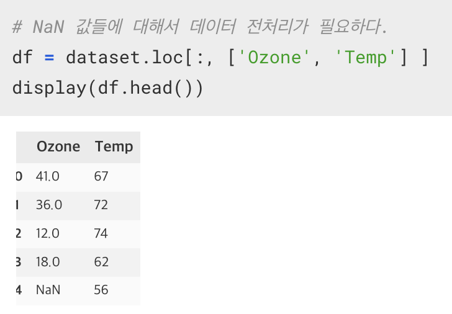This screenshot has width=452, height=314.
Task: Click the row index 0 label
Action: point(19,176)
